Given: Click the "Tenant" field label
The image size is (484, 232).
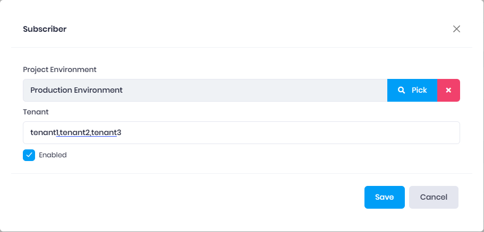Looking at the screenshot, I should point(36,112).
